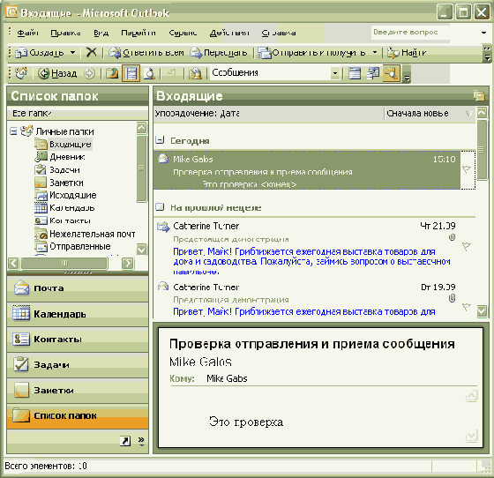Click Сначала новые sort order header
The height and width of the screenshot is (478, 494).
pyautogui.click(x=430, y=114)
